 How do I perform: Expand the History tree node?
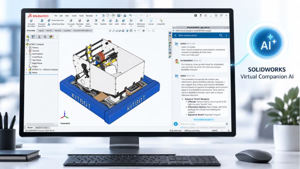pos(27,47)
